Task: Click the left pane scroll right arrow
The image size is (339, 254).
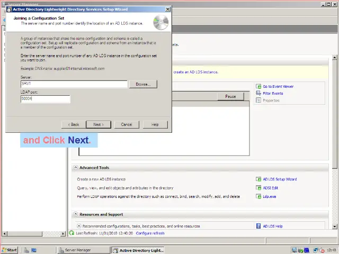Action: (63, 233)
